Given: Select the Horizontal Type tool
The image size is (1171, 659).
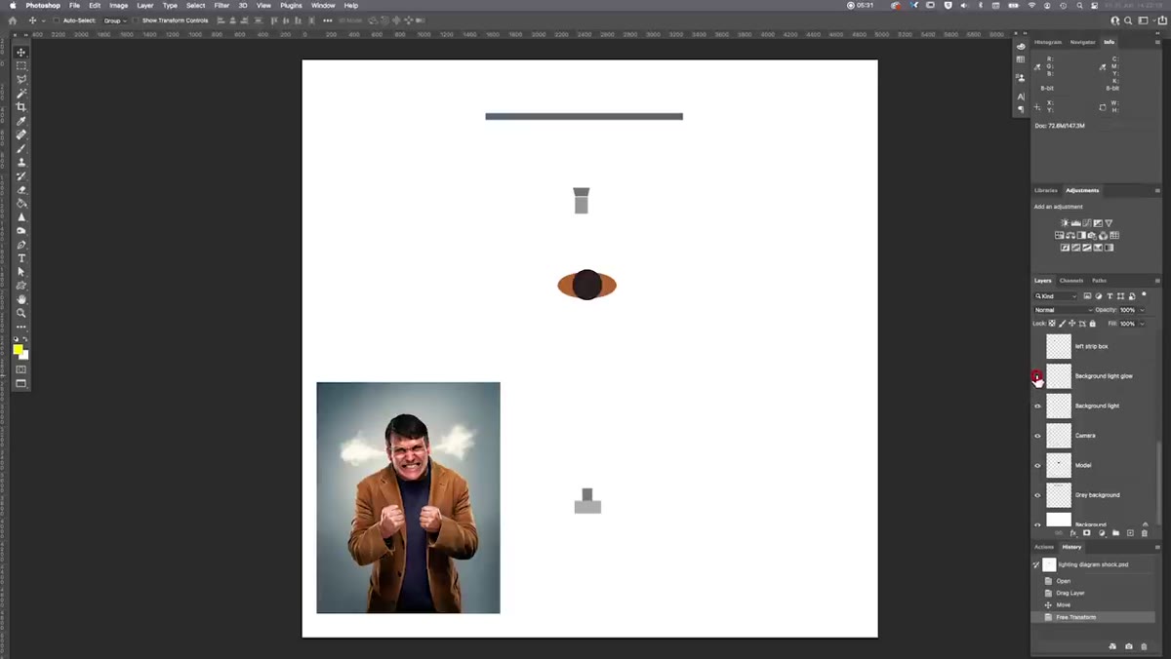Looking at the screenshot, I should [x=21, y=257].
